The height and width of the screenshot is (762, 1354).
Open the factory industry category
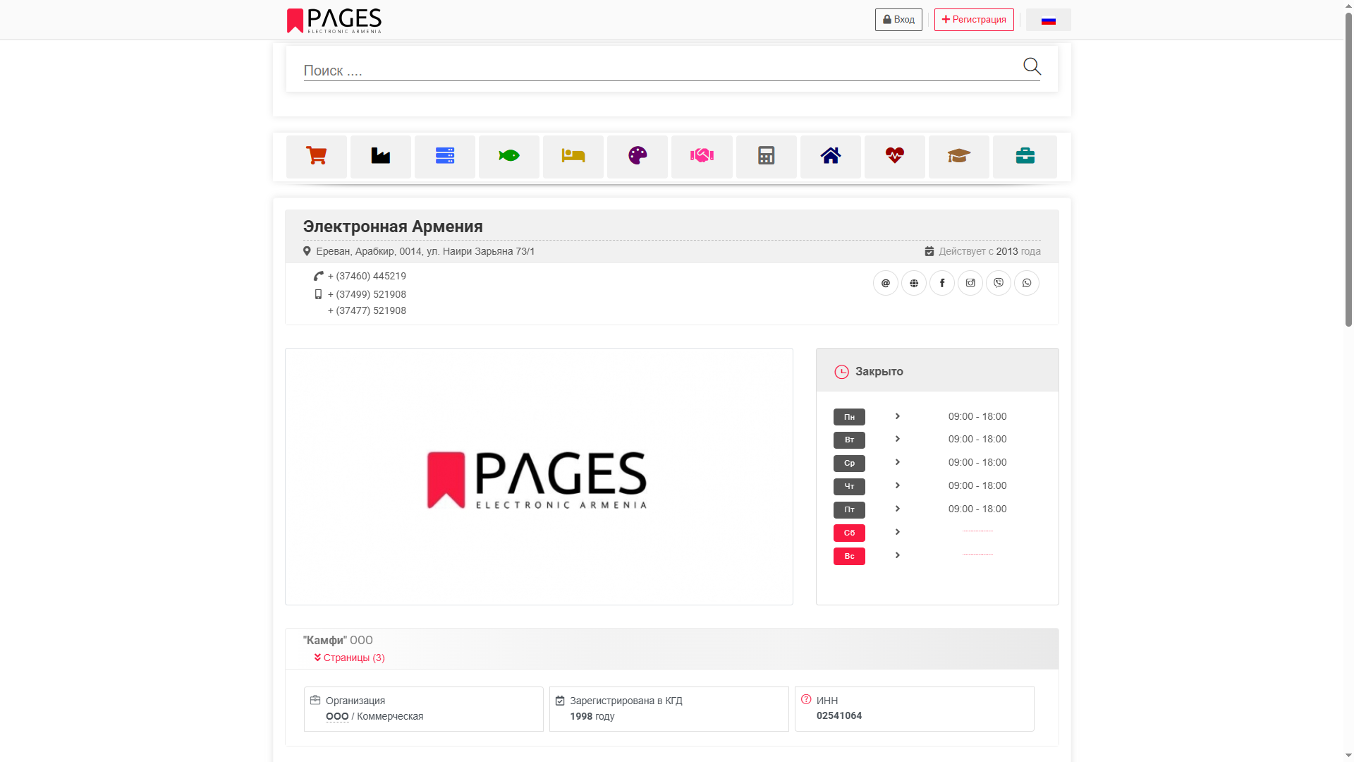pos(381,157)
